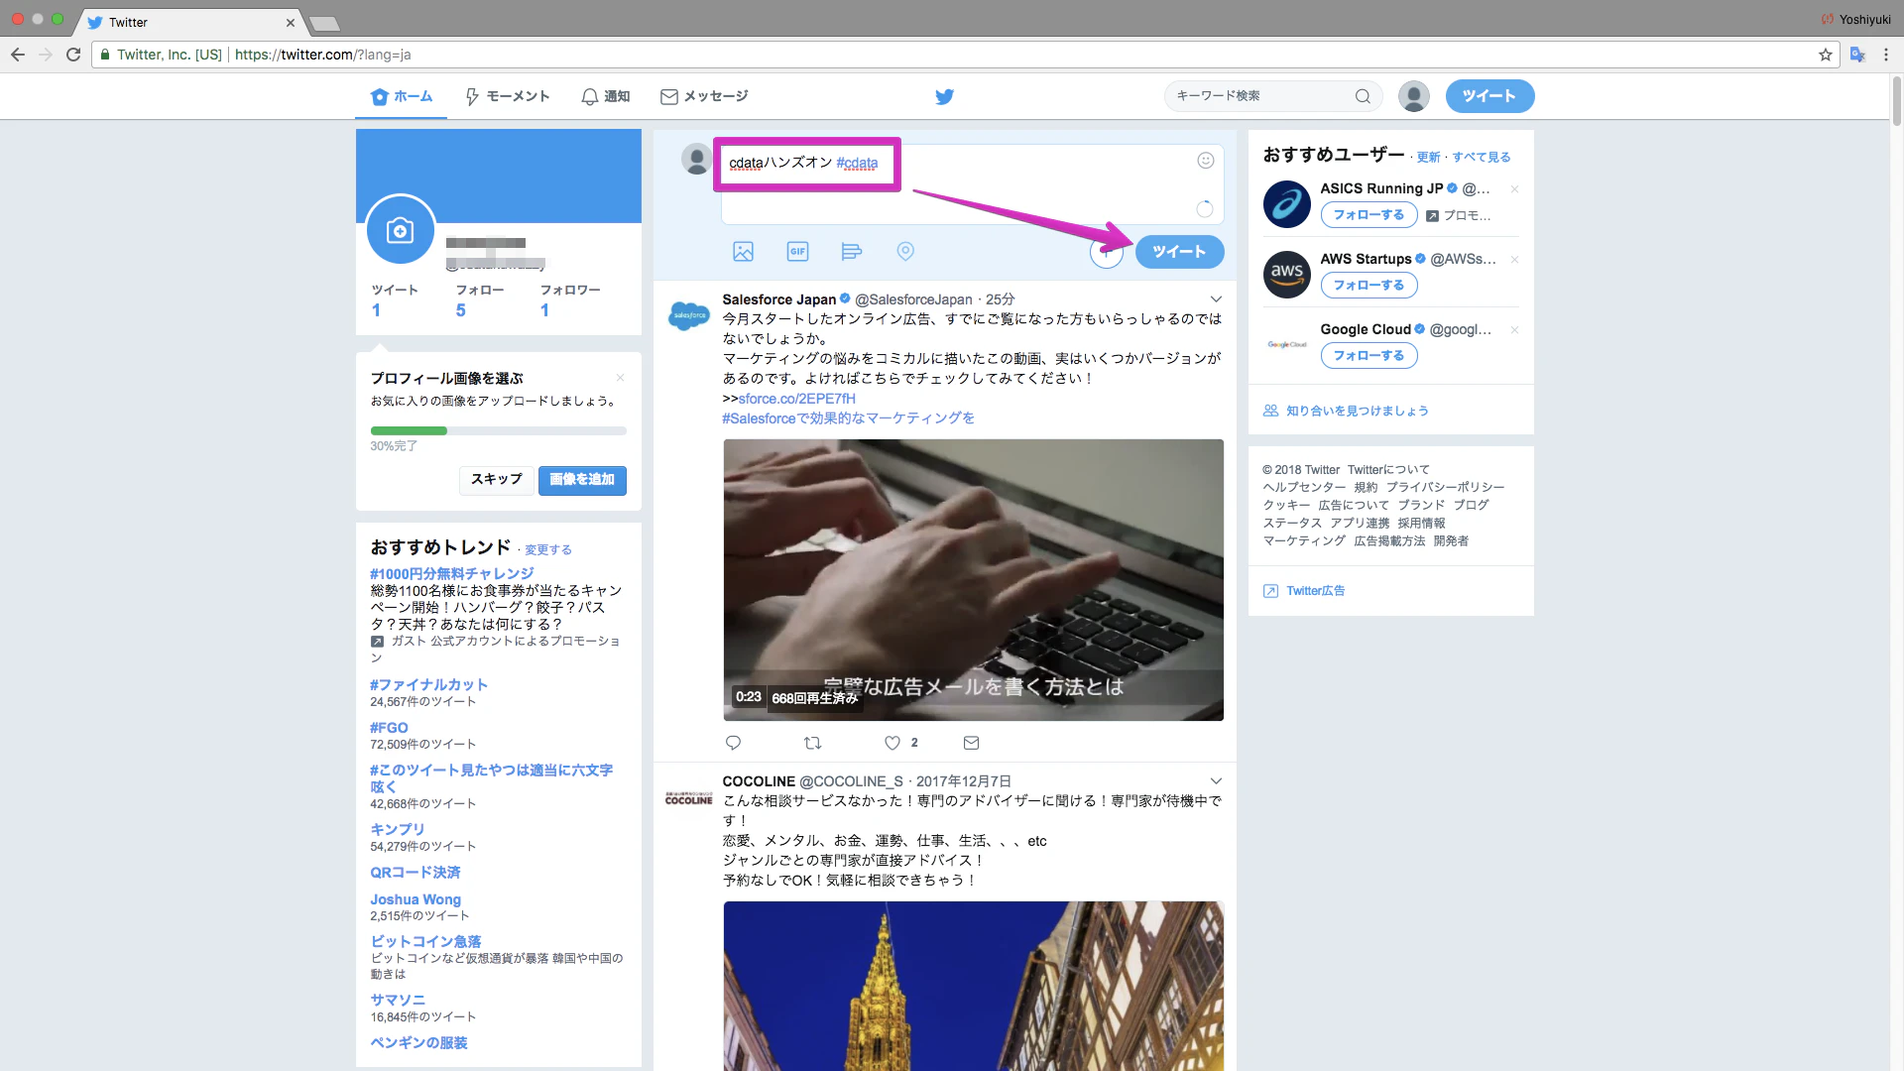Open profile avatar menu in top bar

click(1413, 96)
